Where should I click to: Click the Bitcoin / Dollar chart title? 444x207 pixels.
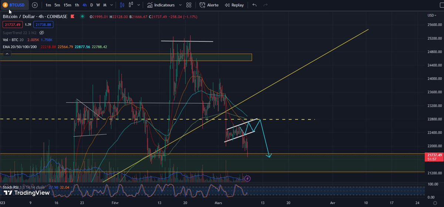pos(36,17)
